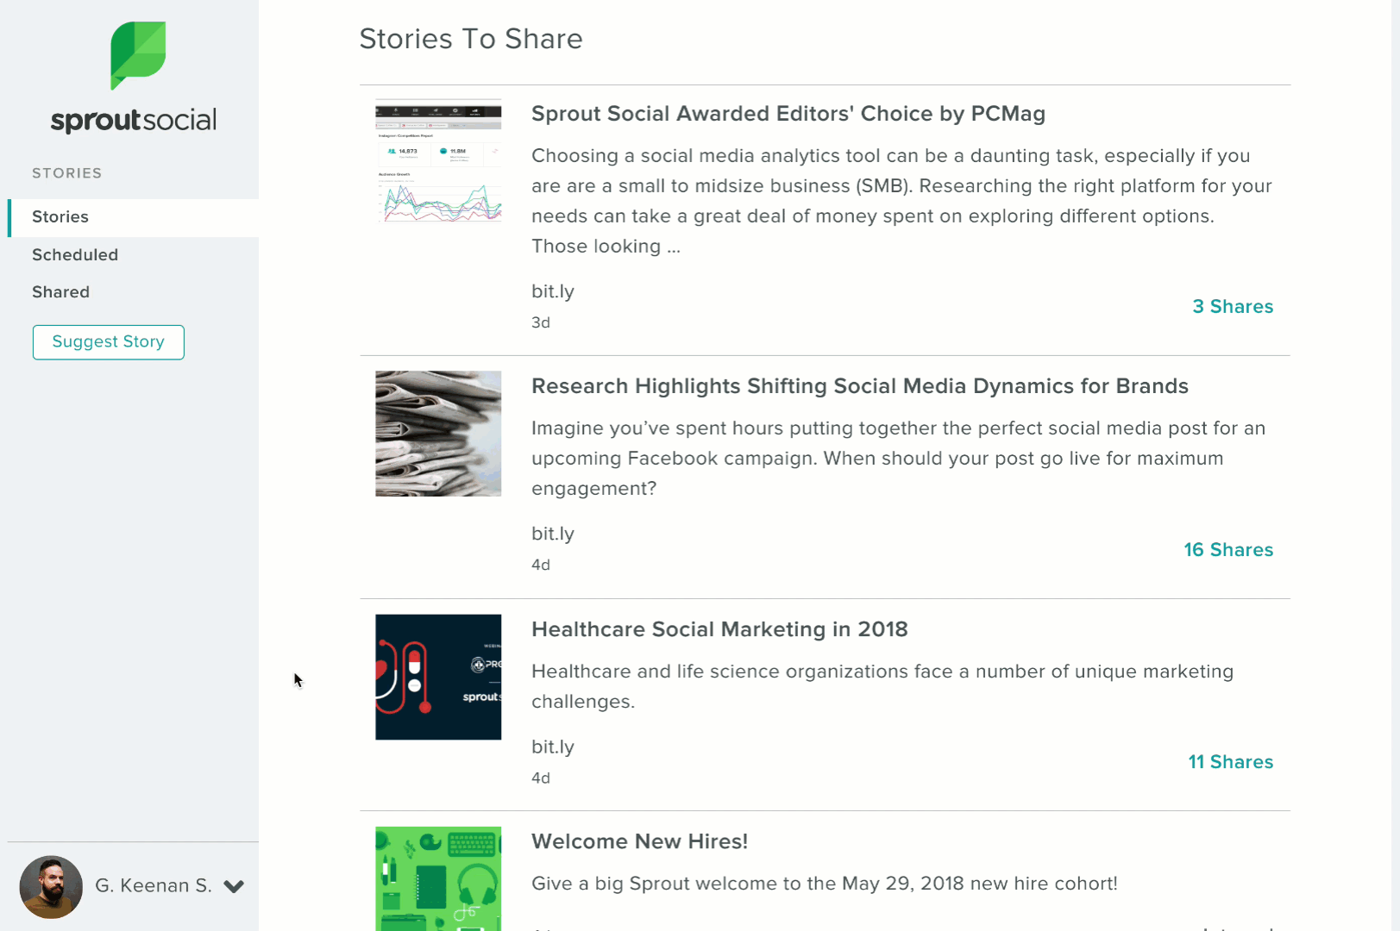Open Healthcare Social Marketing in 2018 story
Image resolution: width=1400 pixels, height=931 pixels.
tap(719, 629)
